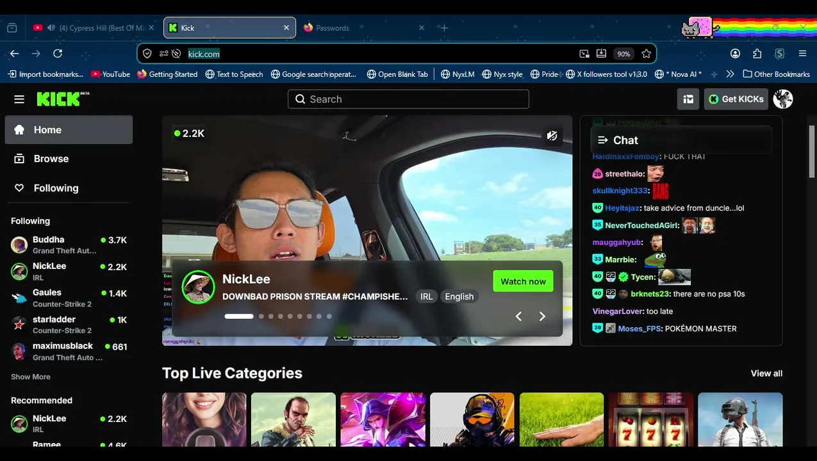Reload the current page
This screenshot has width=817, height=461.
[x=58, y=54]
